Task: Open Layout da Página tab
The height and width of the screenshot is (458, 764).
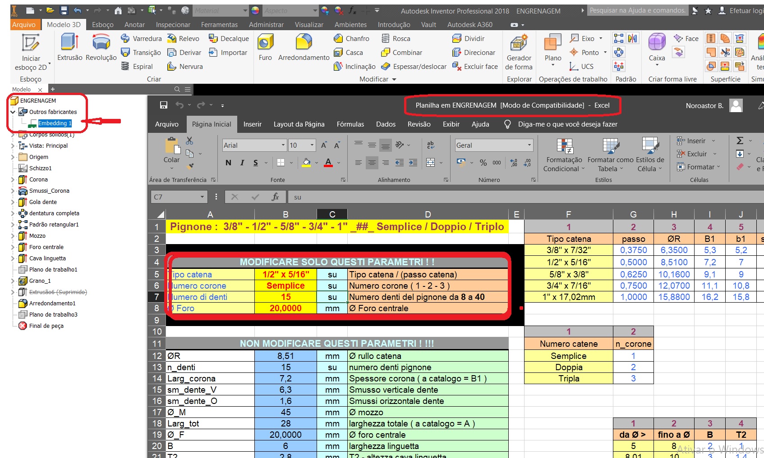Action: point(299,124)
